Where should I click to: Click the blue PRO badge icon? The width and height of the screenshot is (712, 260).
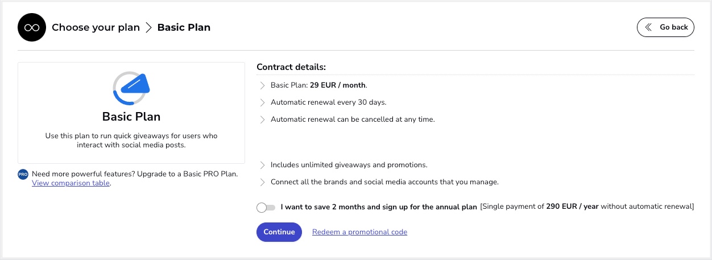tap(23, 174)
